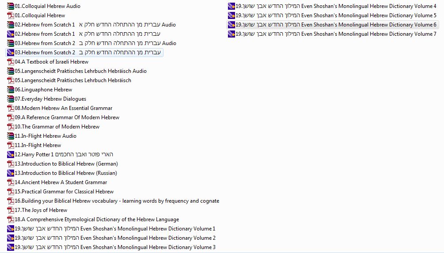Select A Comprehensive Etymological Dictionary file
Image resolution: width=444 pixels, height=253 pixels.
(x=97, y=219)
